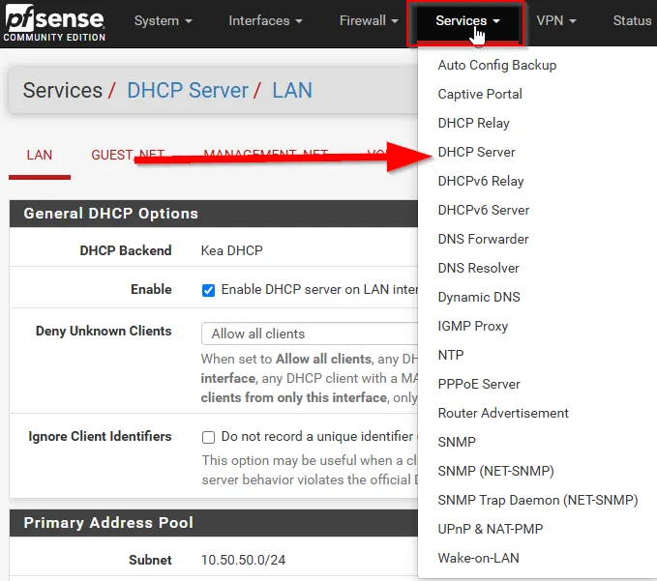Choose DHCPv6 Server from the menu

point(484,210)
